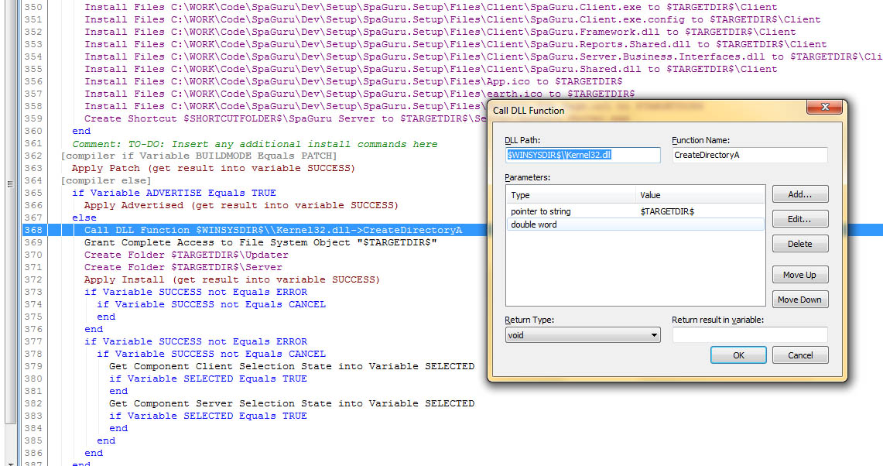The image size is (883, 466).
Task: Cancel the Call DLL Function dialog
Action: pos(800,355)
